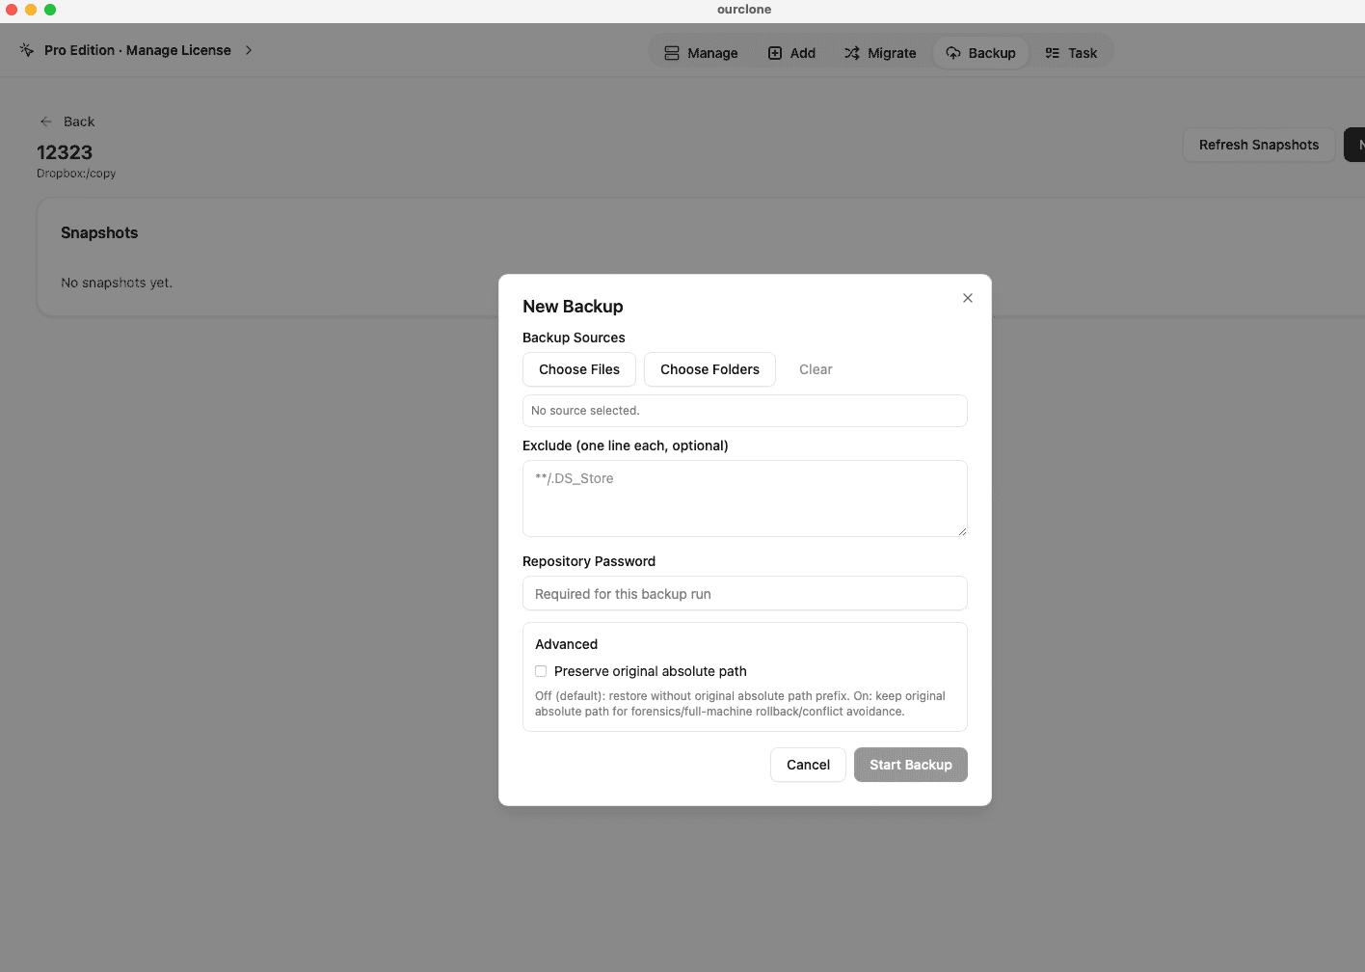1365x972 pixels.
Task: Enable Preserve original absolute path
Action: click(541, 671)
